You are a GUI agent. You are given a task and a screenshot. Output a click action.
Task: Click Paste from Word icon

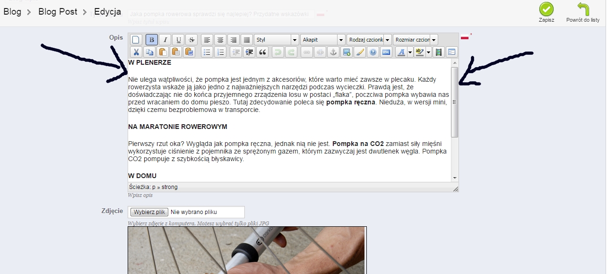(x=189, y=52)
